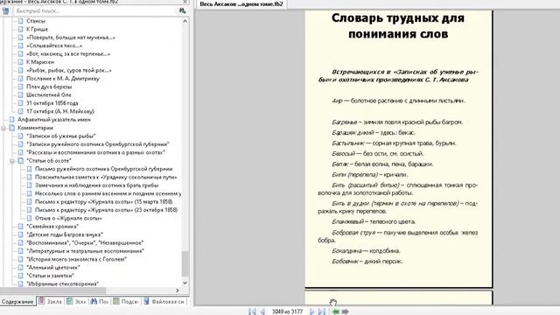The width and height of the screenshot is (560, 315).
Task: Go to the first page using the navigation arrow
Action: (x=252, y=311)
